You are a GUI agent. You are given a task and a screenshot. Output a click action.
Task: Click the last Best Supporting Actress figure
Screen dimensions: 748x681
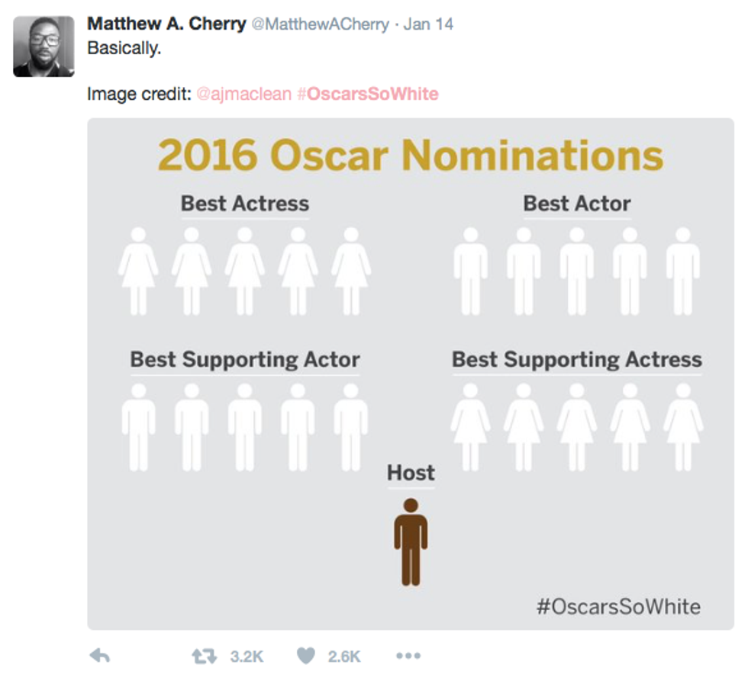(682, 426)
